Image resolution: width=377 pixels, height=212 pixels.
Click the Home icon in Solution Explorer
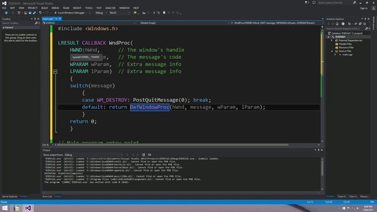pos(337,24)
